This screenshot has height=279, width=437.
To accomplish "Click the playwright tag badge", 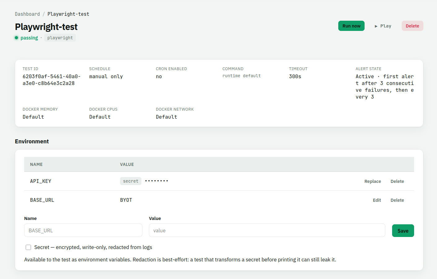I will (60, 38).
